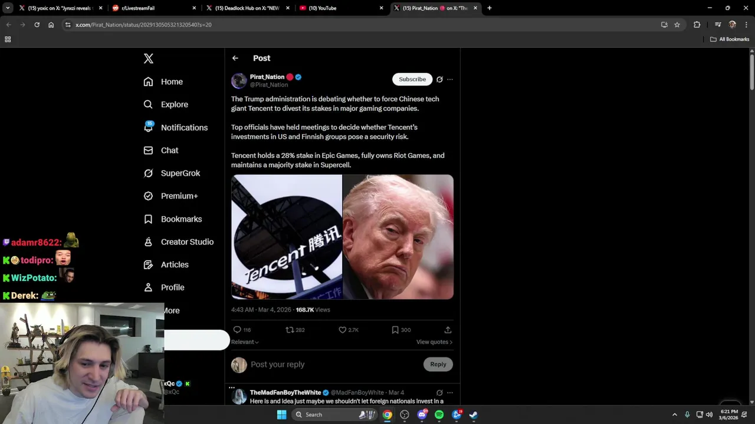Open the All Bookmarks folder
Screen dimensions: 755x424
(x=730, y=39)
